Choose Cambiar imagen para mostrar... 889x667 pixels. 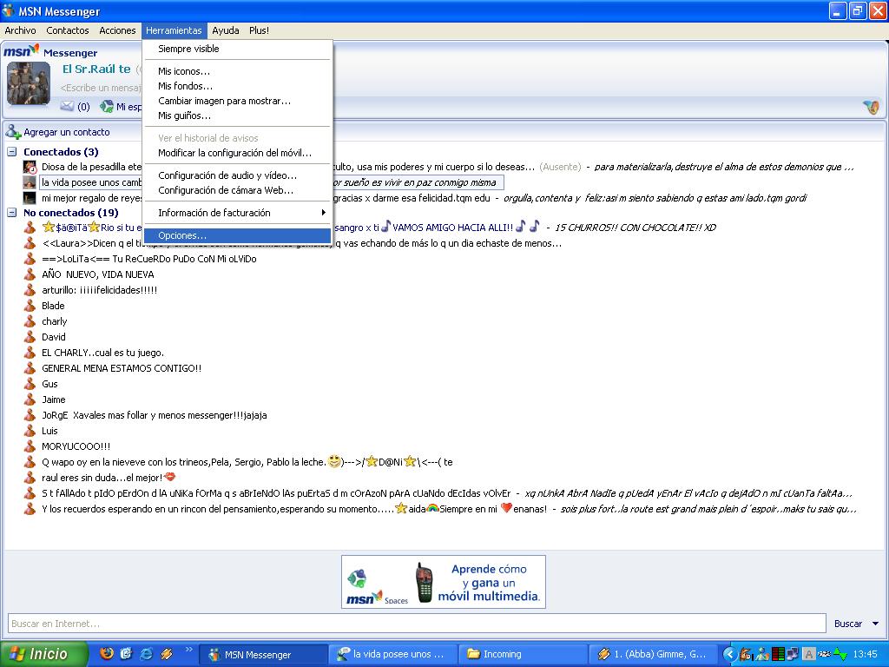click(x=237, y=101)
